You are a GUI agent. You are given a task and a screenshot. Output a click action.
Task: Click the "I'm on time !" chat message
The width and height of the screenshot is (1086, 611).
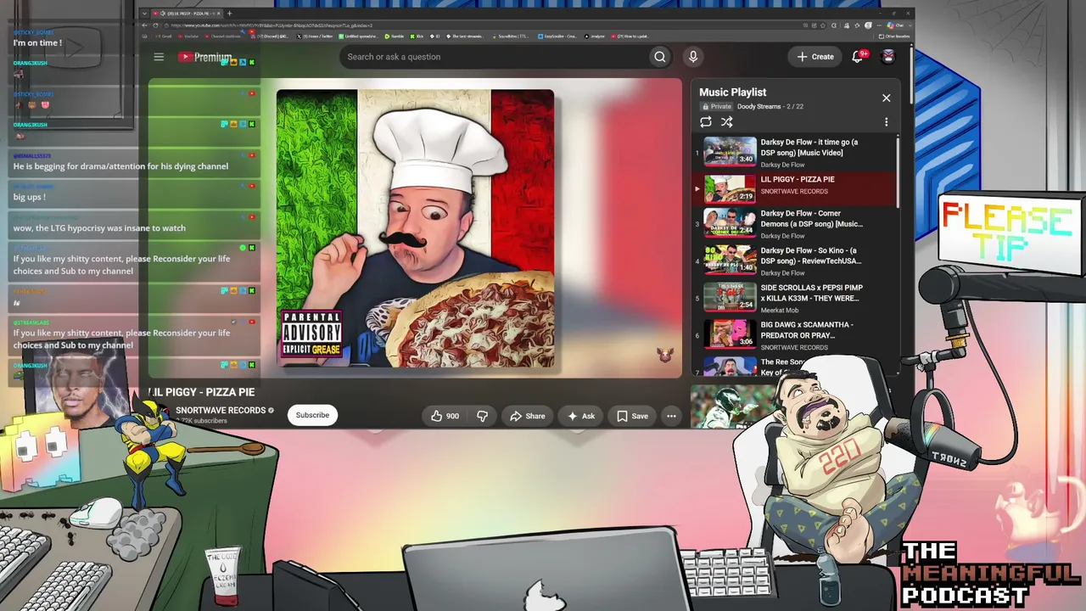37,42
